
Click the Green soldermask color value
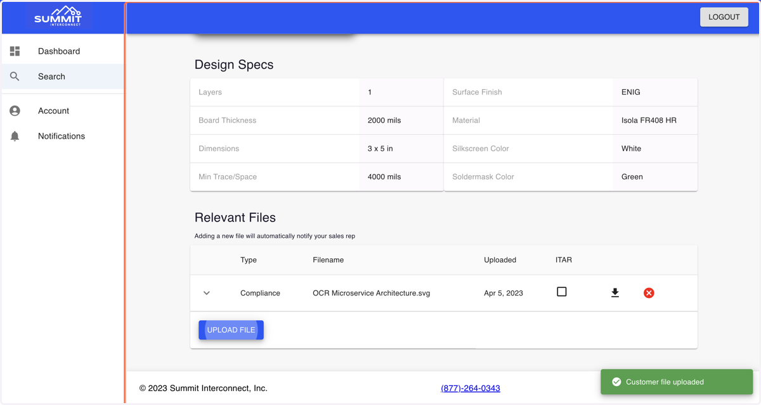click(632, 177)
